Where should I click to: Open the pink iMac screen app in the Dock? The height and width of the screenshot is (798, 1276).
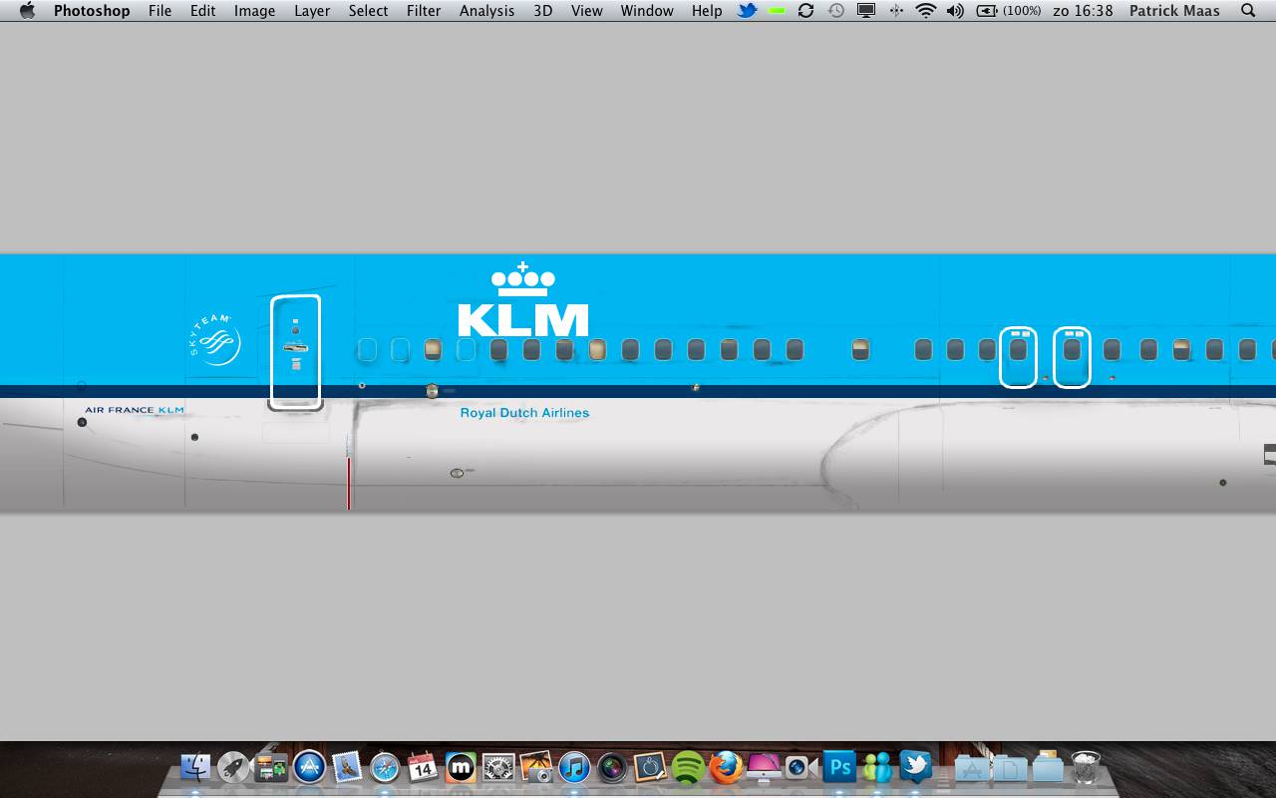click(764, 767)
